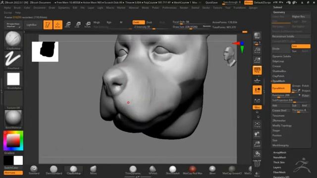
Task: Click the Rotate view icon in right shelf
Action: pyautogui.click(x=257, y=154)
